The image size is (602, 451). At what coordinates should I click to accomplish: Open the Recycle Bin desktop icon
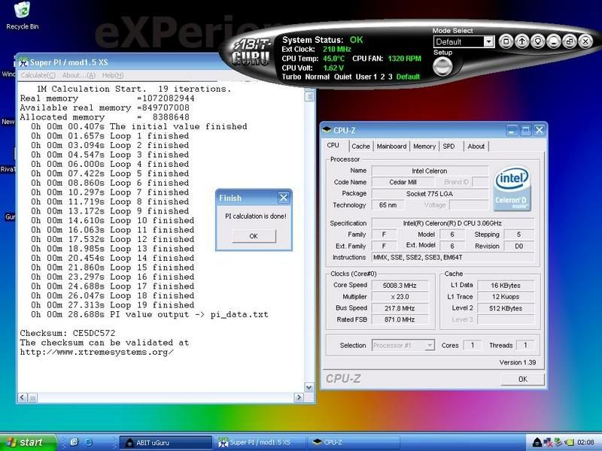coord(22,16)
